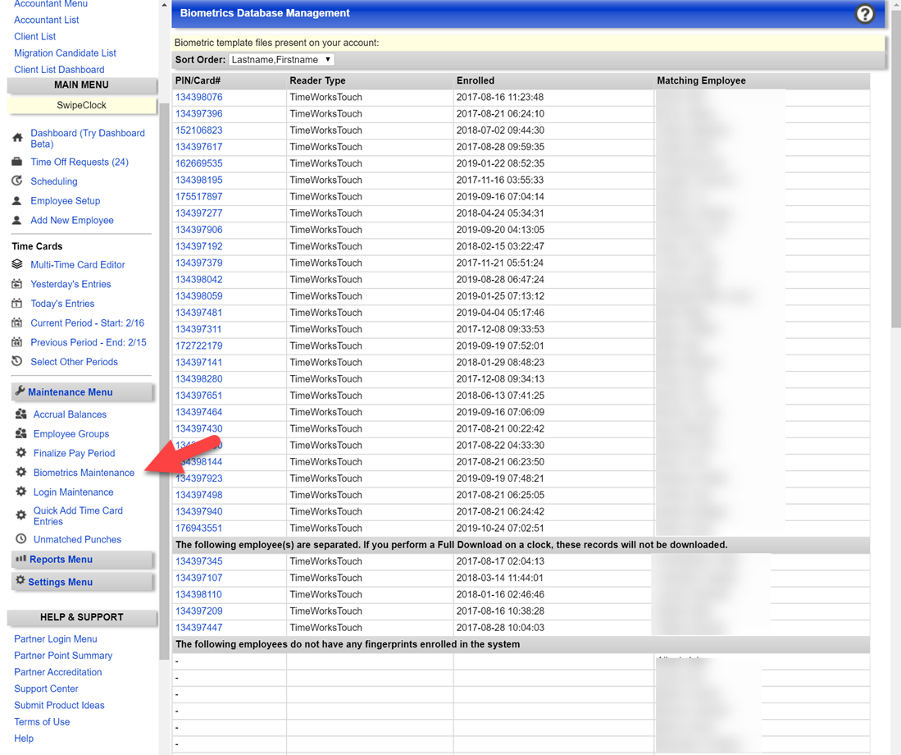Click the Select Other Periods history icon
This screenshot has width=901, height=755.
coord(18,362)
